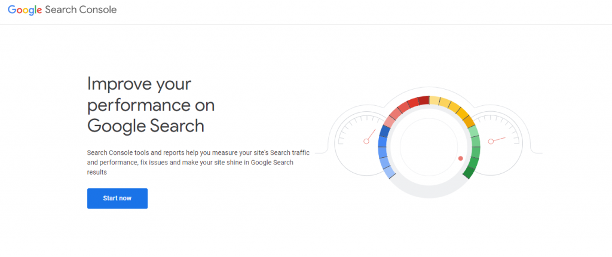Select the light yellow dial segment
The width and height of the screenshot is (612, 257).
coord(434,100)
